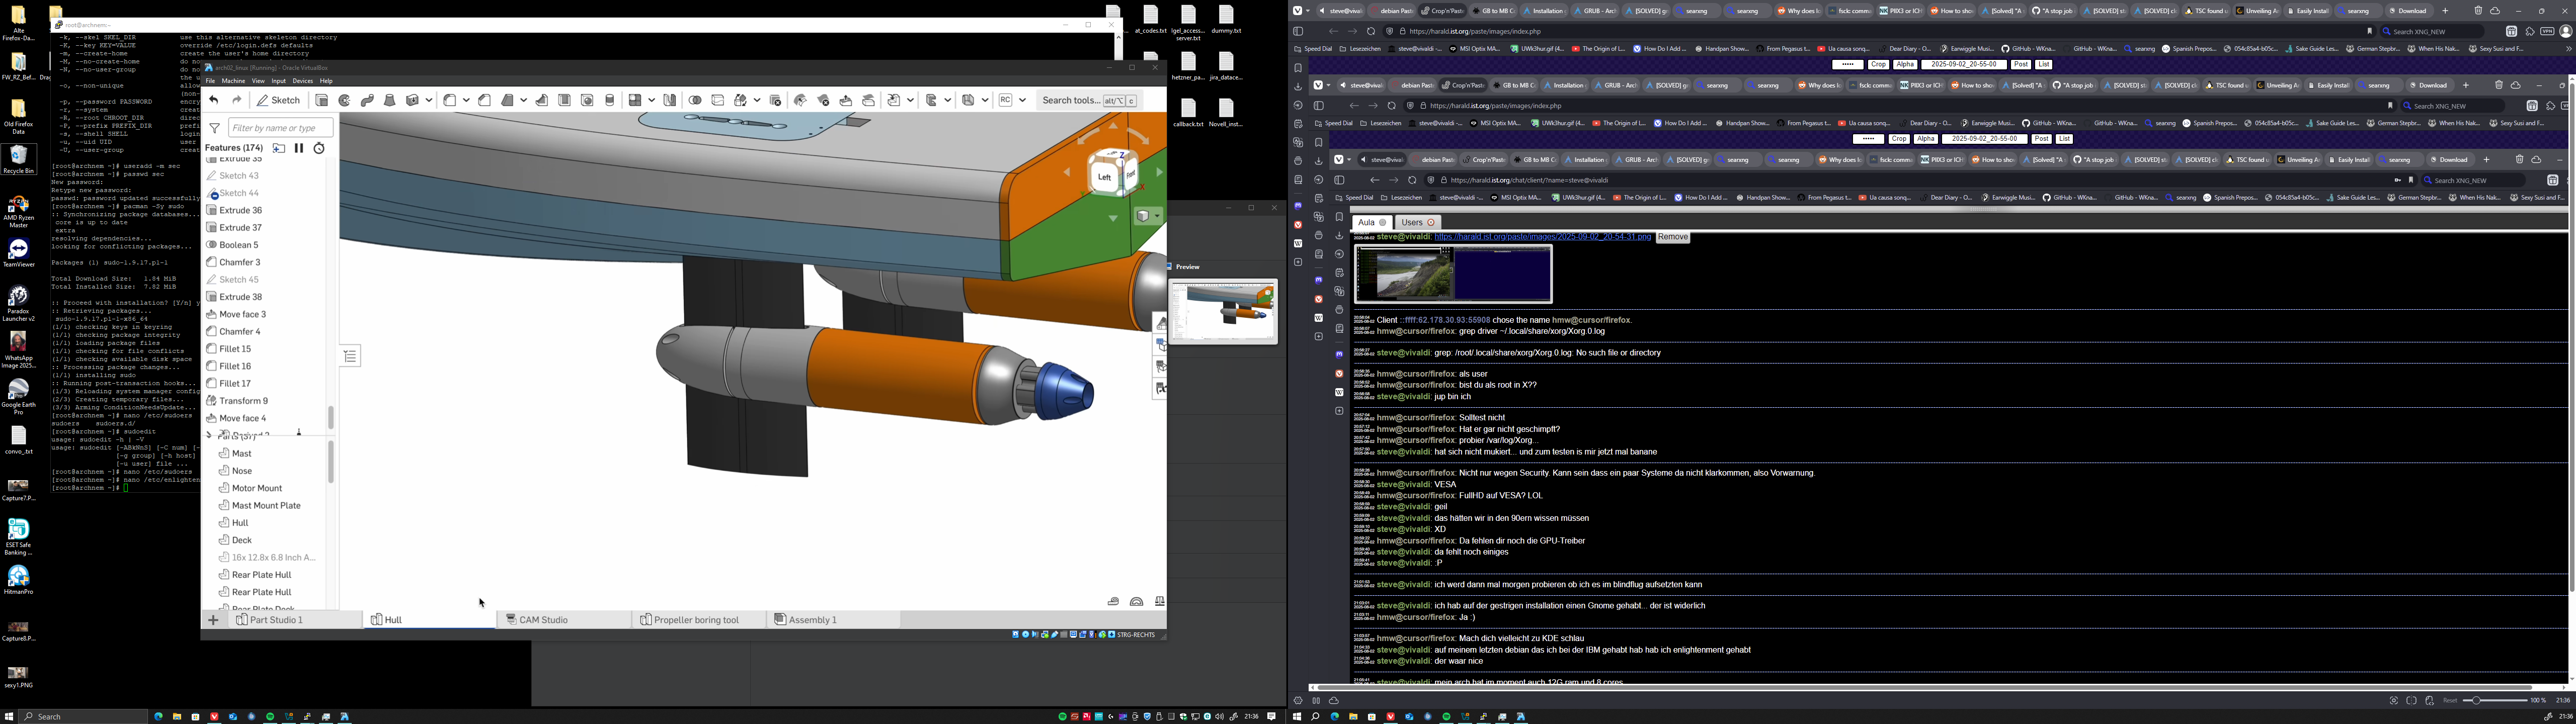The height and width of the screenshot is (724, 2576).
Task: Open the pasted image link in the chat
Action: pyautogui.click(x=1542, y=237)
